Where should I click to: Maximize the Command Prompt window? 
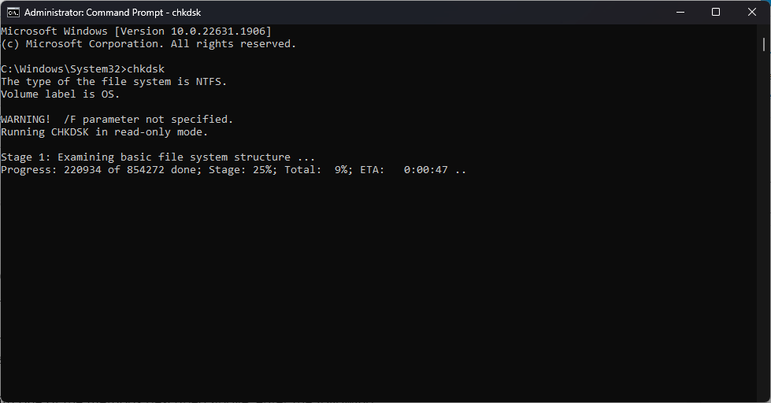pyautogui.click(x=715, y=12)
